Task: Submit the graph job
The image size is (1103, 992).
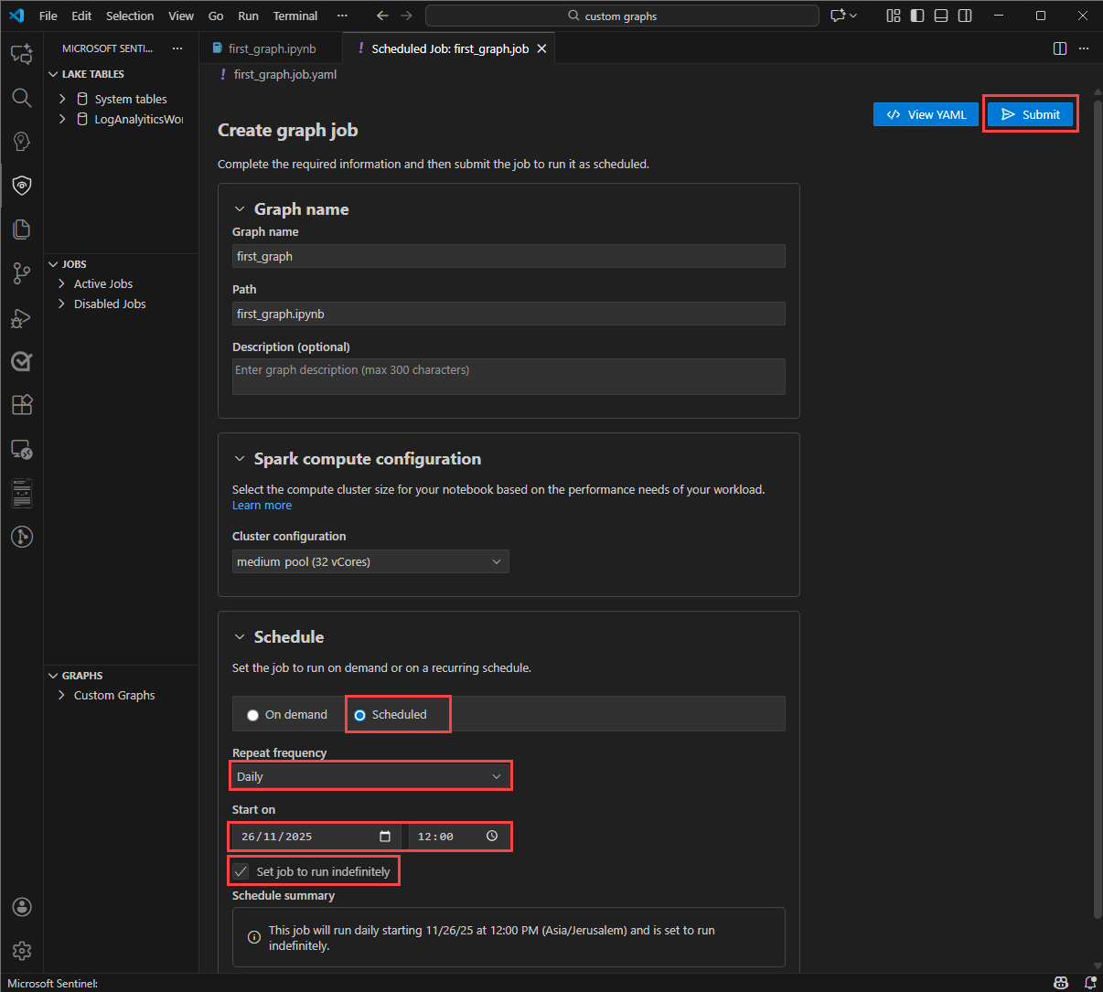Action: pos(1030,114)
